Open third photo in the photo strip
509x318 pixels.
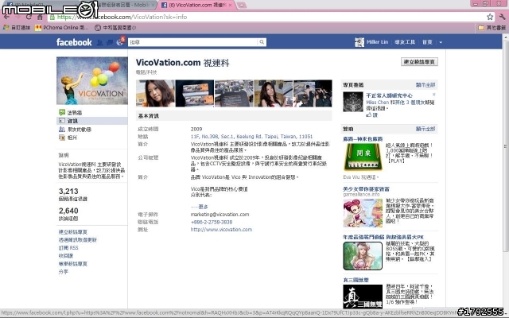tap(234, 94)
